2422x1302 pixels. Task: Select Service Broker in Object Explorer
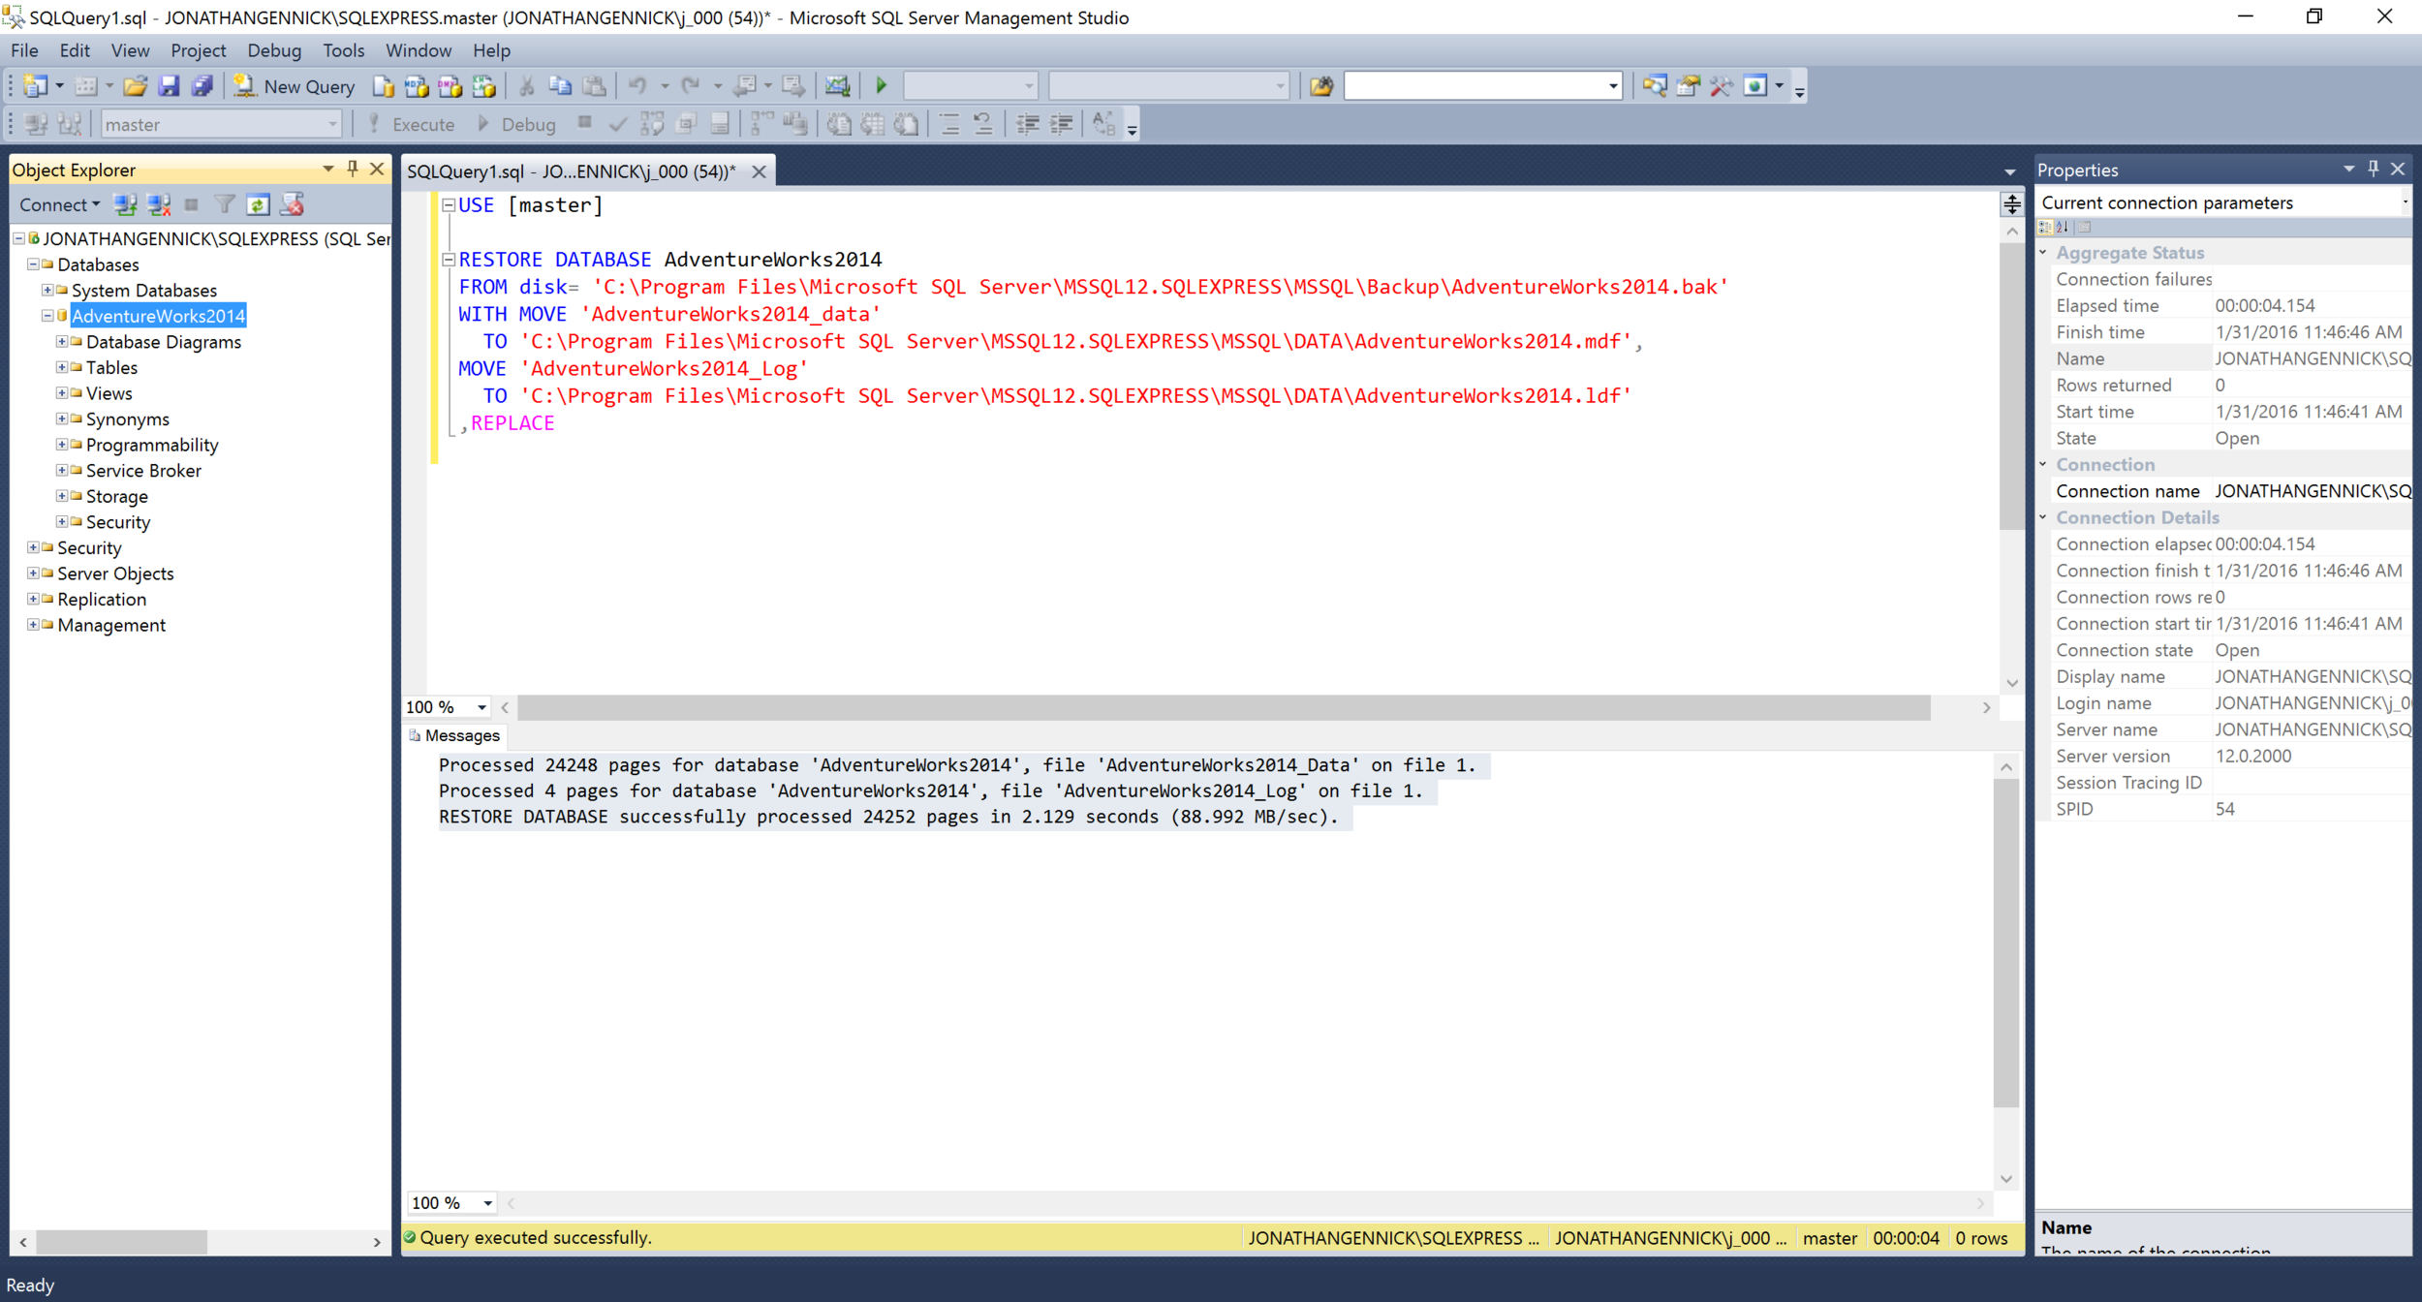[x=143, y=471]
